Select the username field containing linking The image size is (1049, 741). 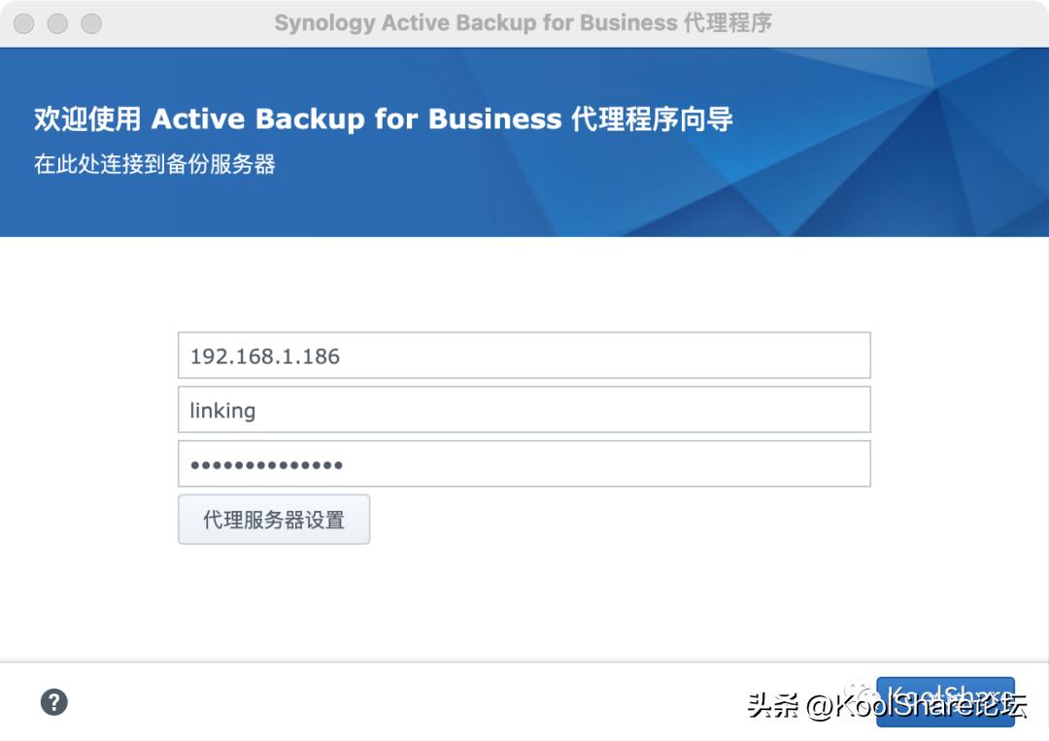[524, 410]
